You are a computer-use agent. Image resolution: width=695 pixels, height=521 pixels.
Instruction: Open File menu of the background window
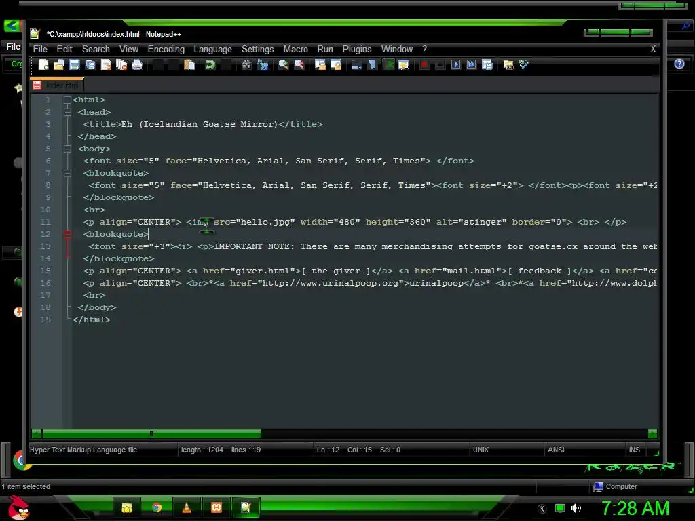click(13, 47)
